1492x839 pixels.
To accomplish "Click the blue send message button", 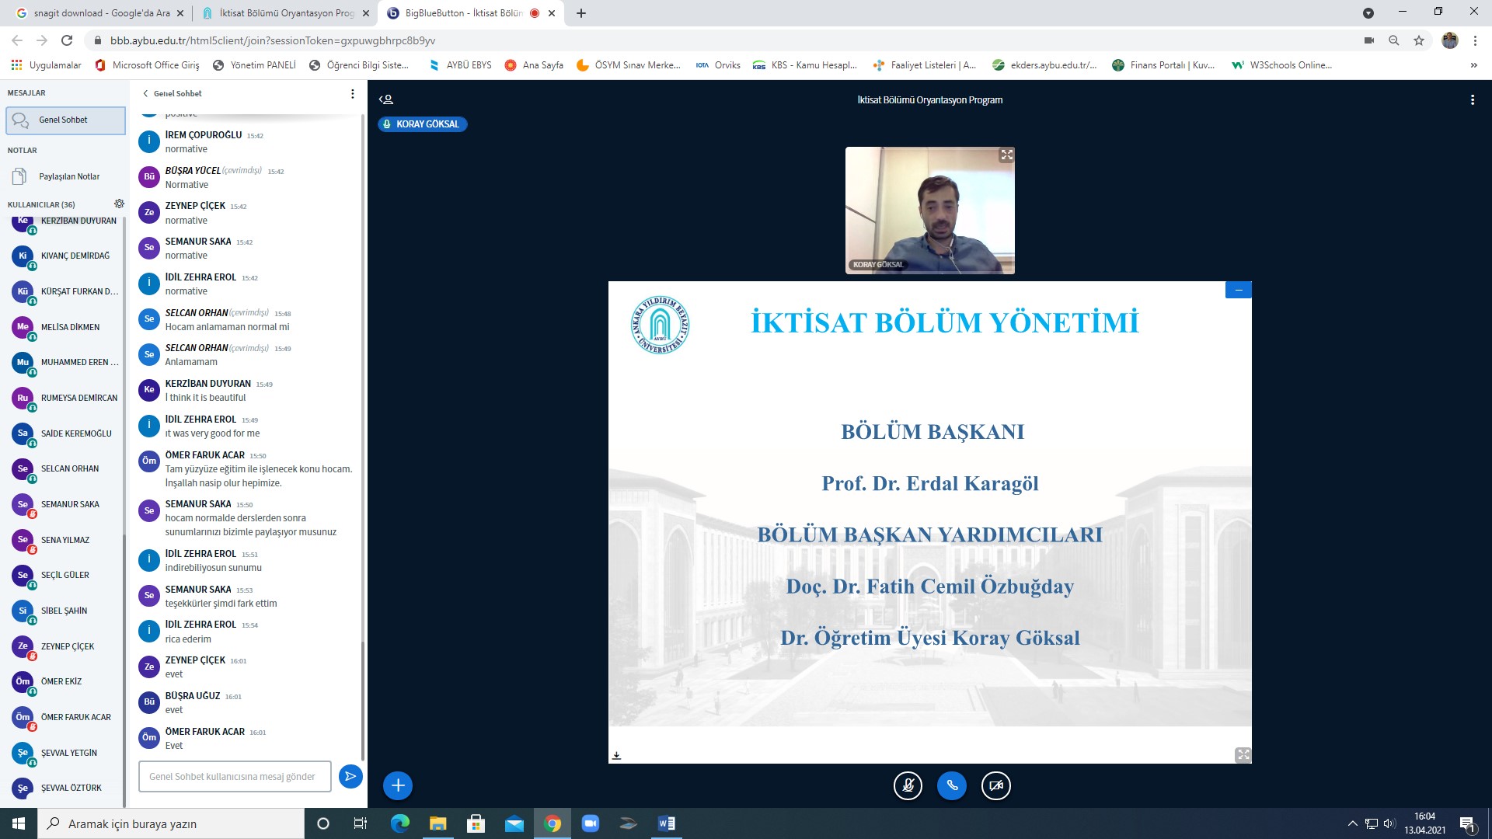I will tap(350, 776).
